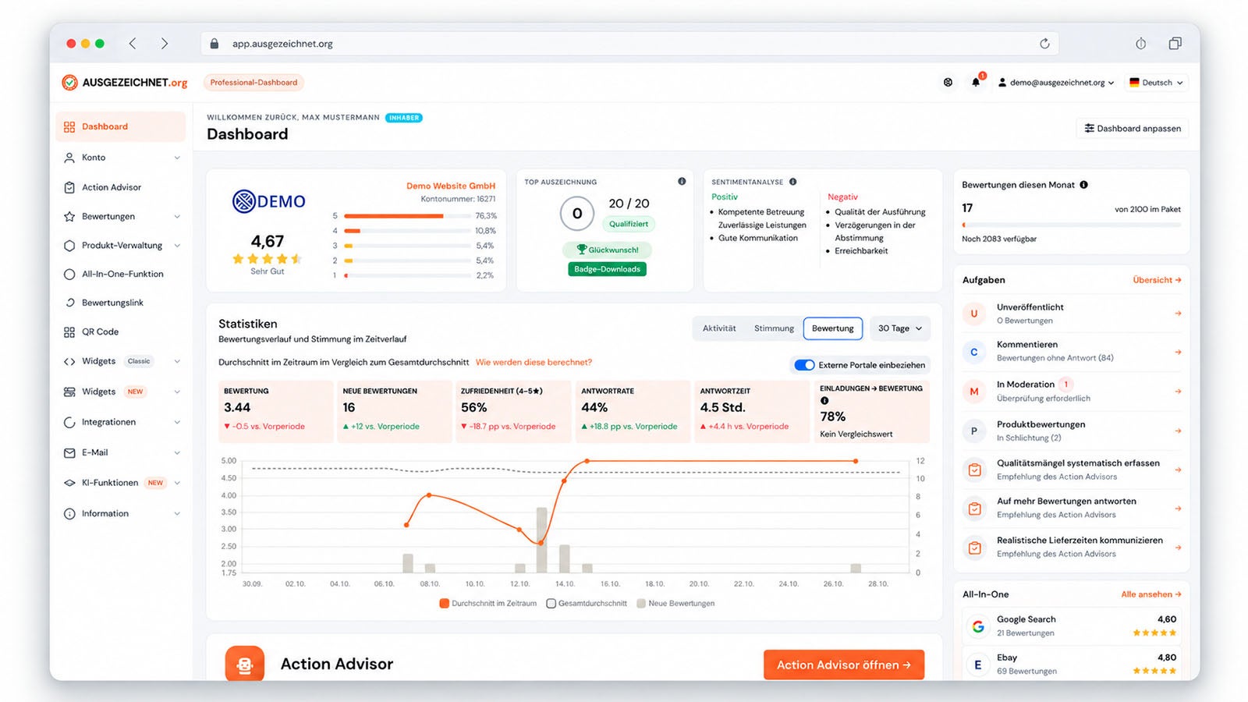Click the monthly reviews usage progress bar
This screenshot has height=702, width=1248.
pos(1072,225)
